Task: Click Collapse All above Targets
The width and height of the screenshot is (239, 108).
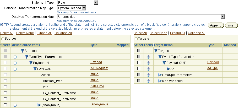Action: click(x=197, y=33)
